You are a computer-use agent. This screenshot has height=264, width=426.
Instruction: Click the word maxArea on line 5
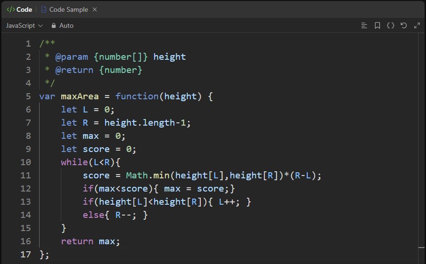tap(80, 96)
